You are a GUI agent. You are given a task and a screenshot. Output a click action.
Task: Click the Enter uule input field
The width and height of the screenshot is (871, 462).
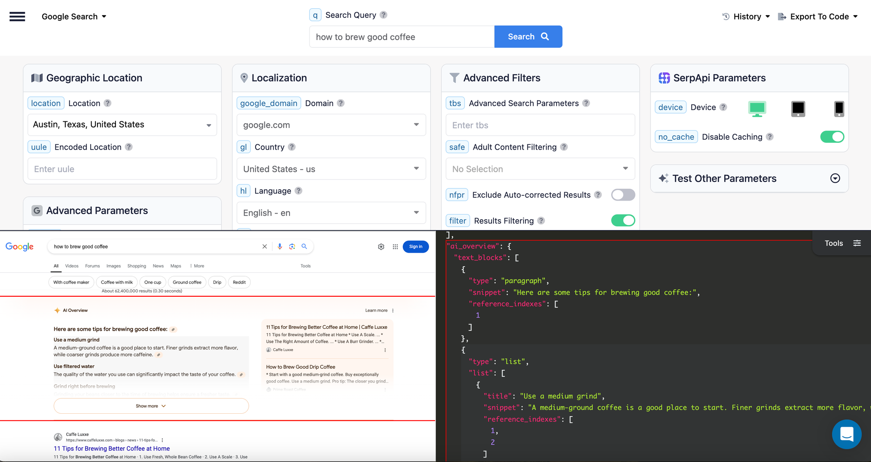pos(122,169)
